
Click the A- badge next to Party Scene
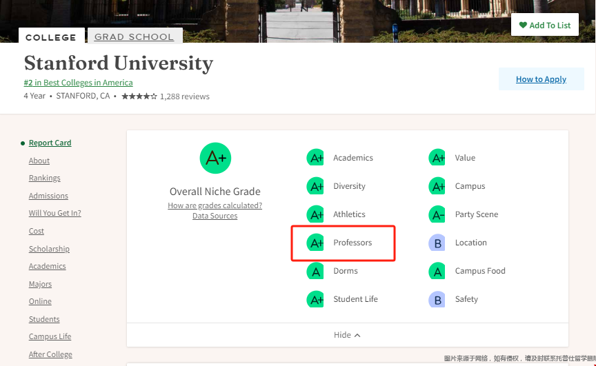[437, 214]
